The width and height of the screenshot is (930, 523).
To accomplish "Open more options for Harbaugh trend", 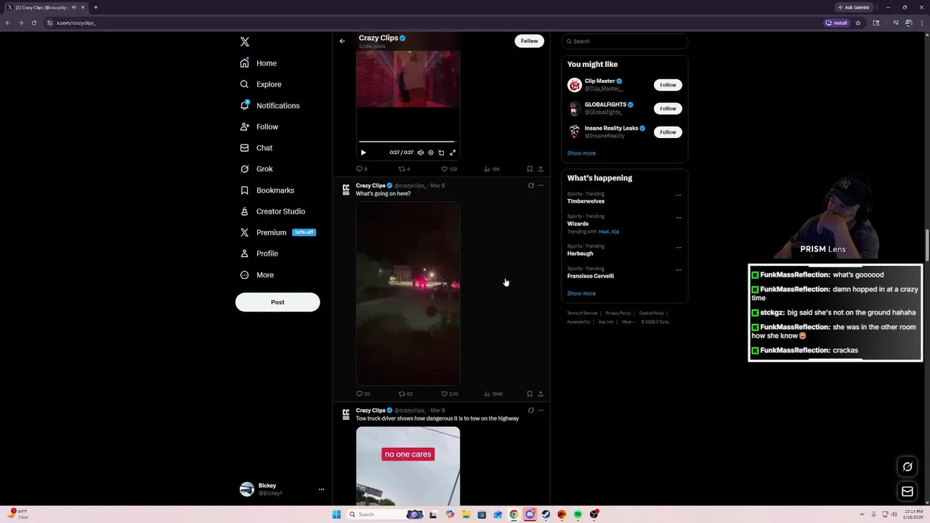I will [x=679, y=247].
